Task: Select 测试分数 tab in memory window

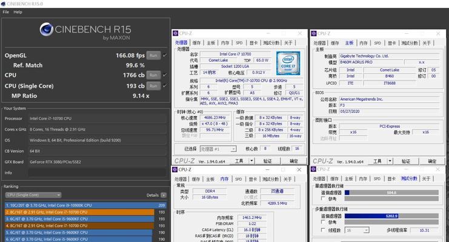Action: coord(271,179)
